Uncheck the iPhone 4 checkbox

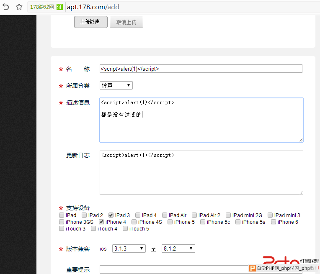click(x=101, y=222)
